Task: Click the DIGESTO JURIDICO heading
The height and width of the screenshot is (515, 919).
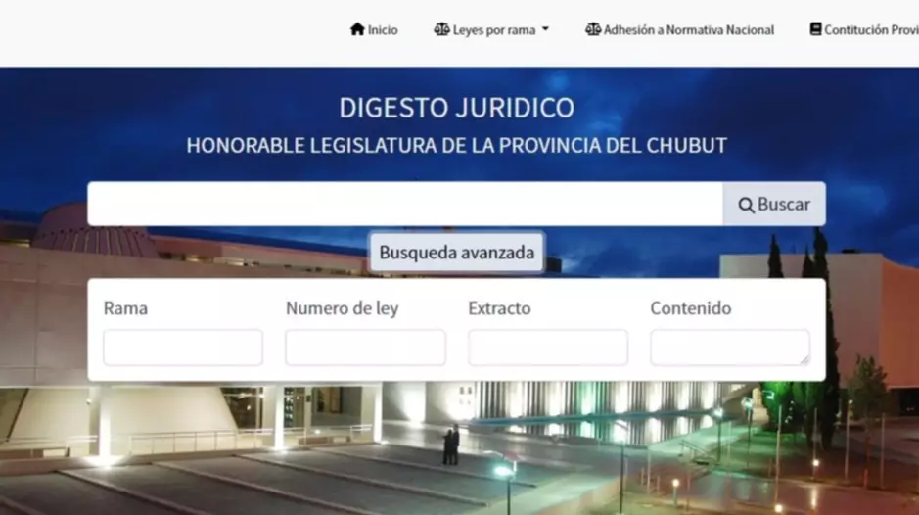Action: point(457,108)
